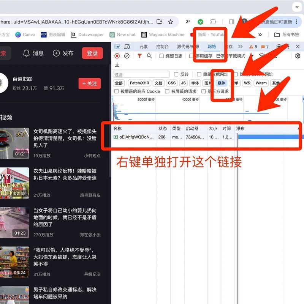Click the export HAR download arrow icon
The width and height of the screenshot is (304, 304).
point(117,65)
